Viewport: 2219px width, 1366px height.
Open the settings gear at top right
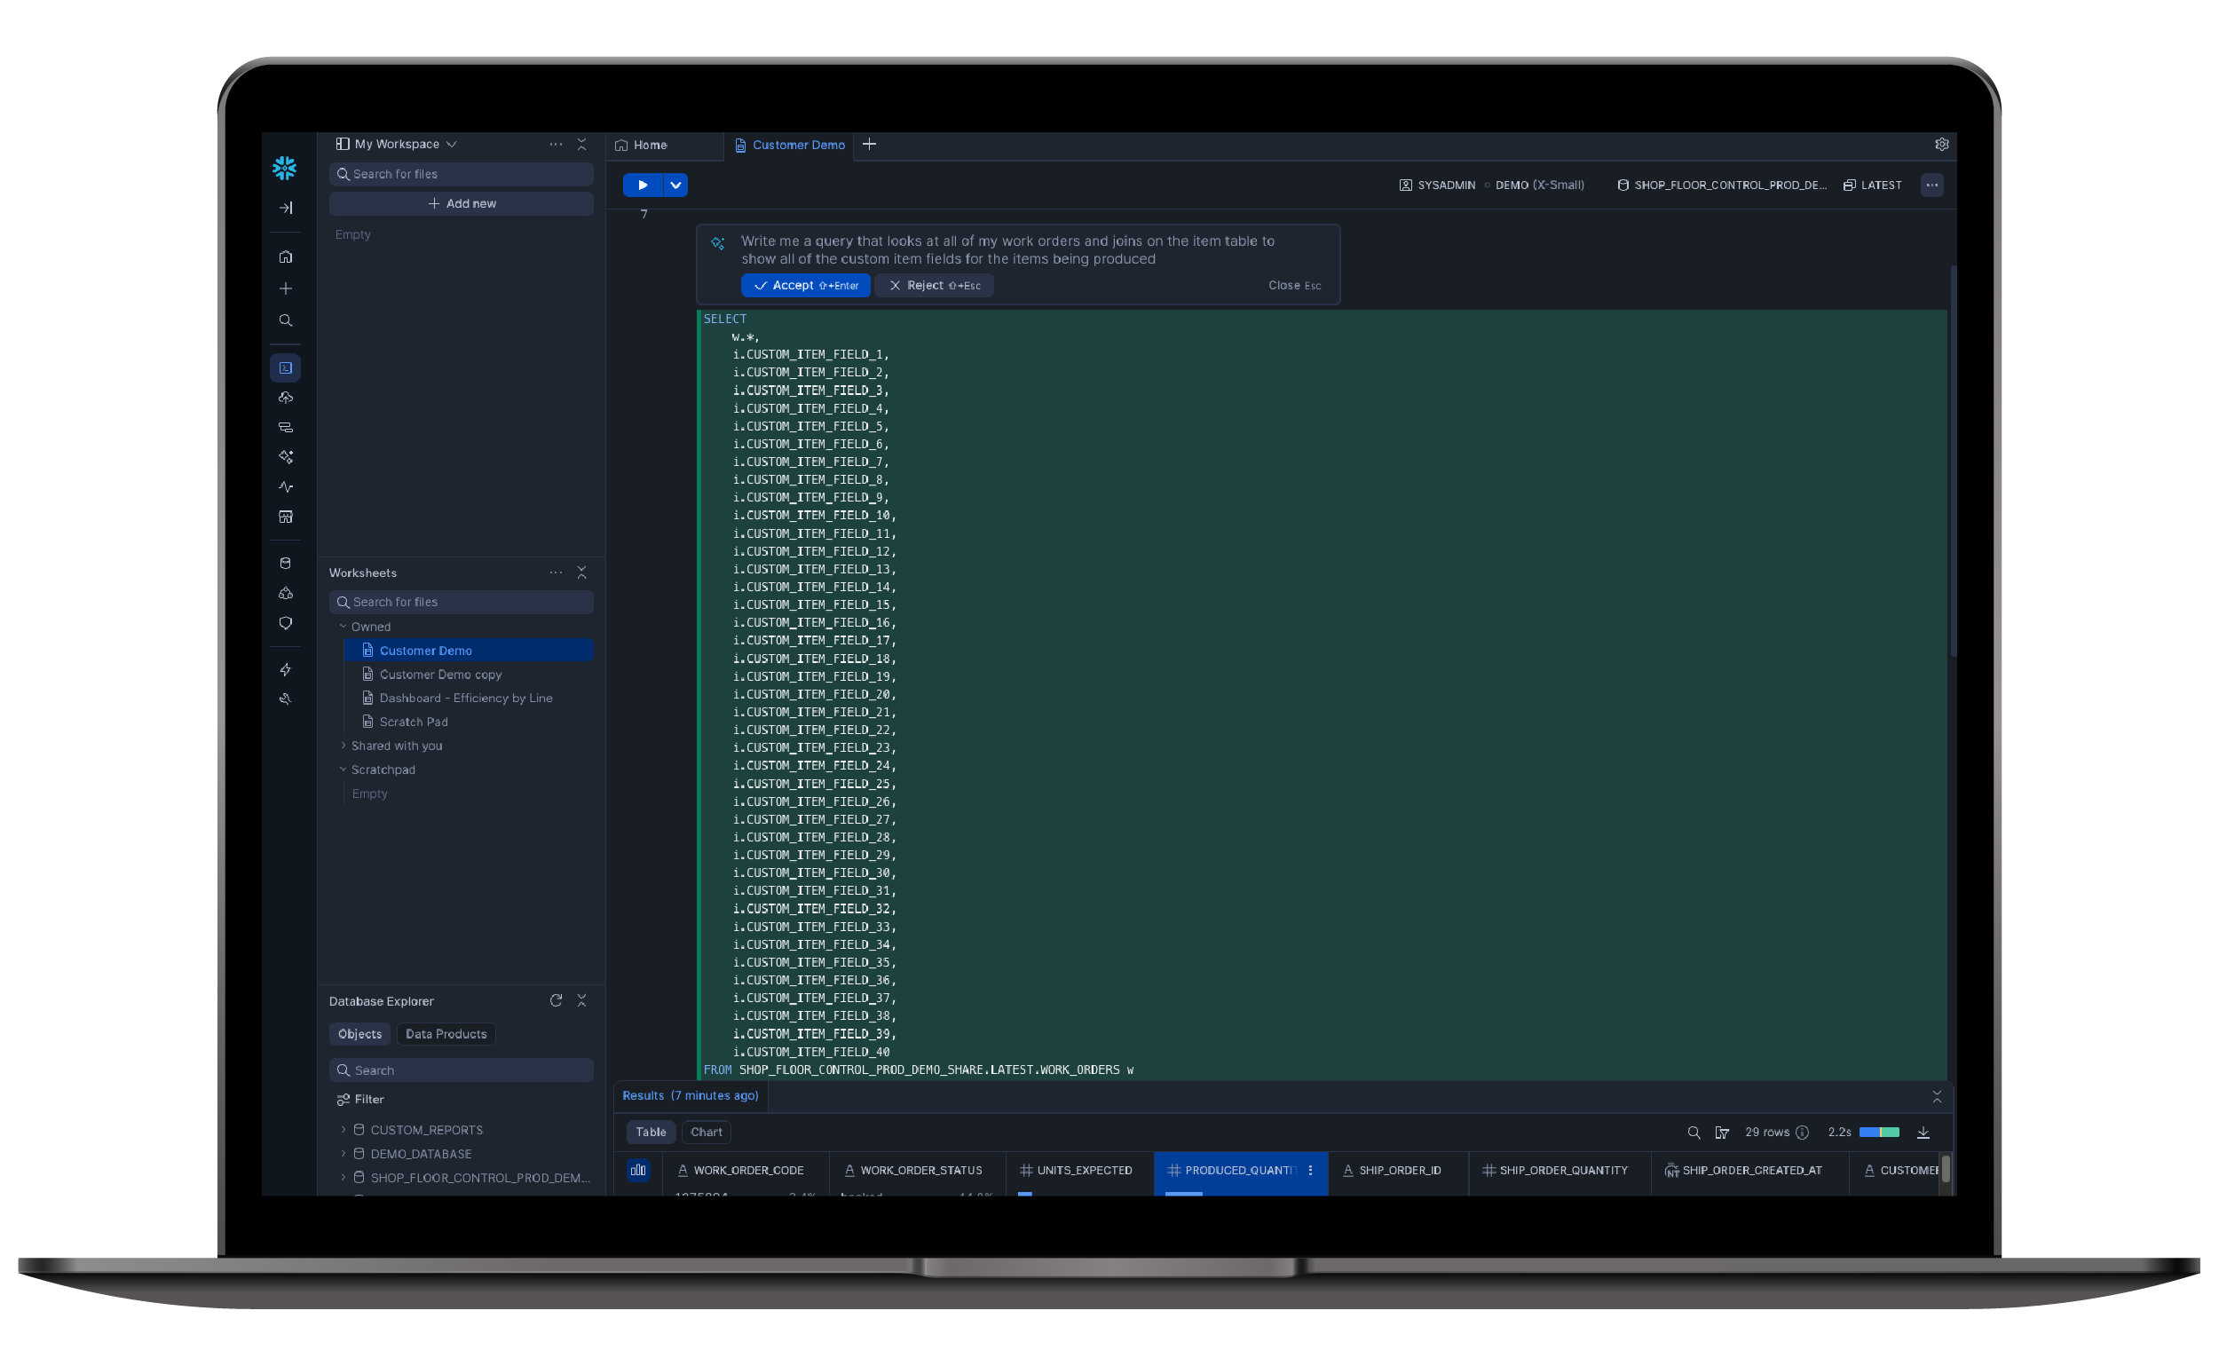click(1942, 145)
